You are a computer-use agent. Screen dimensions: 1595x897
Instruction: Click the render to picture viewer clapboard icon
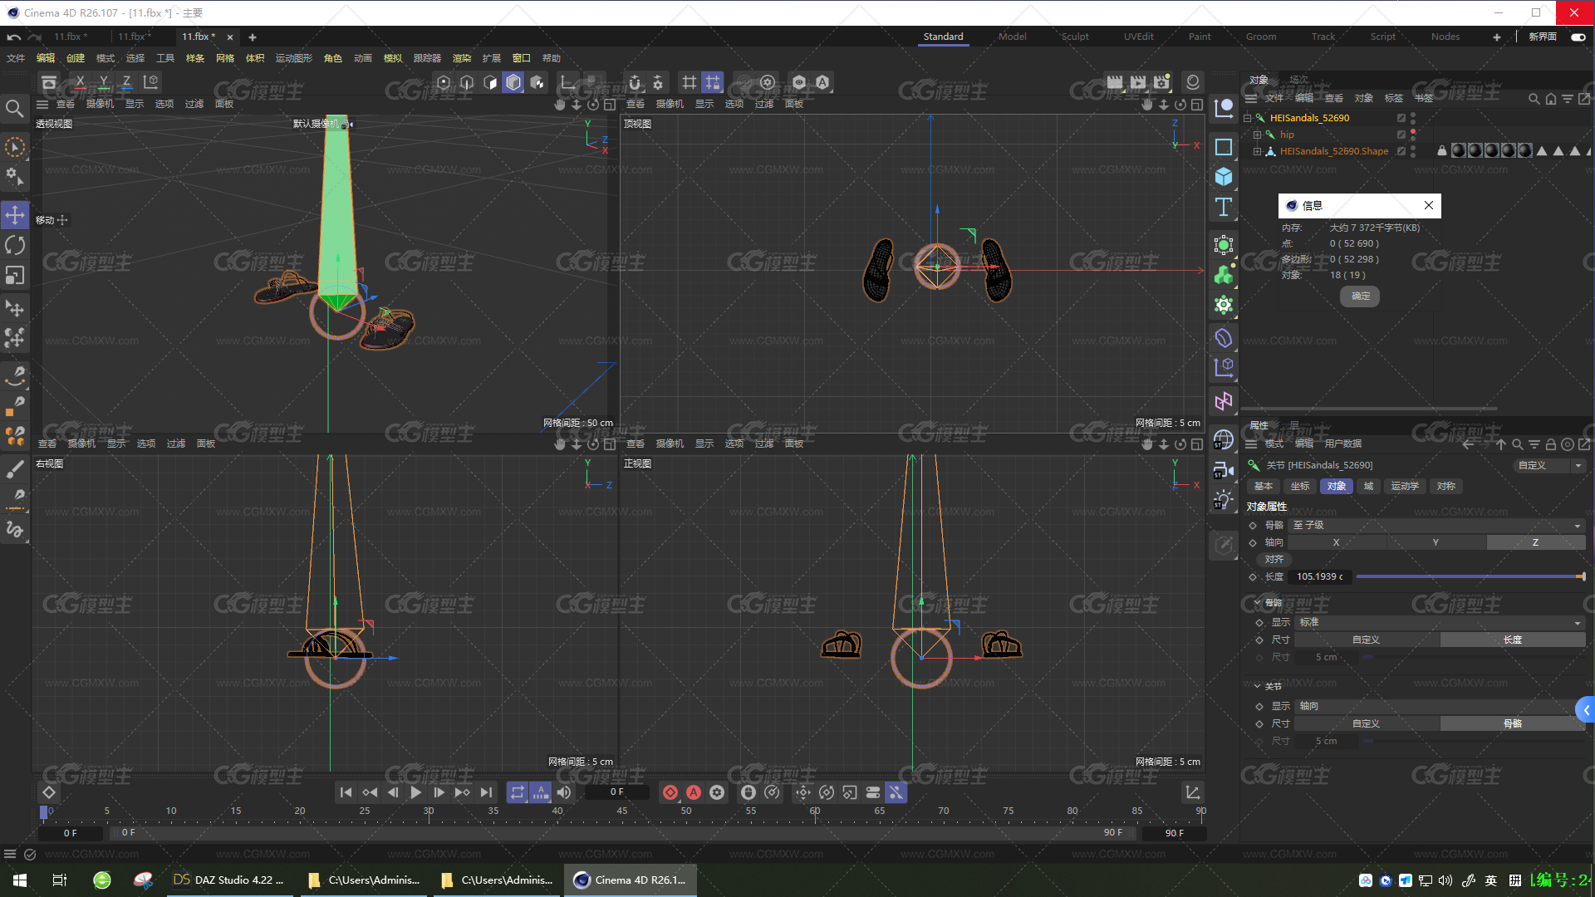(1138, 82)
